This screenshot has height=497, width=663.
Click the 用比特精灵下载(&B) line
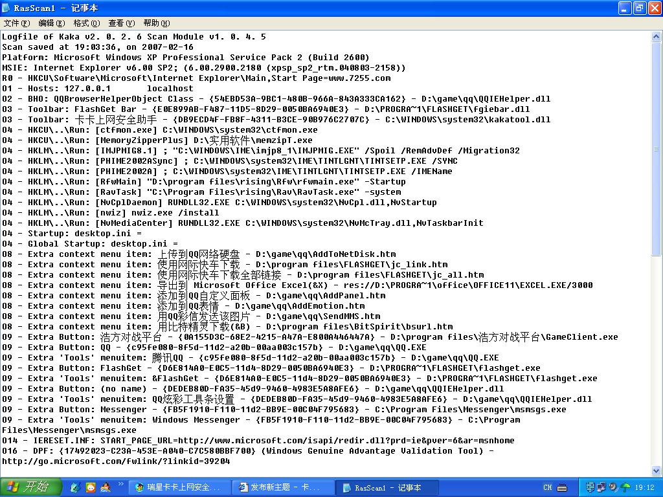[227, 327]
